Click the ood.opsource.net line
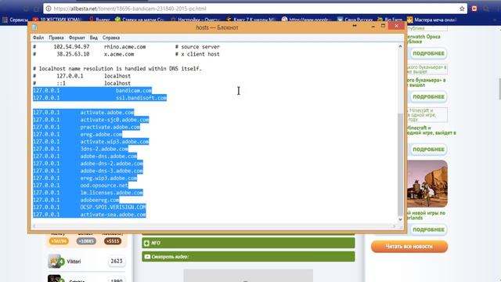The width and height of the screenshot is (501, 282). click(81, 186)
